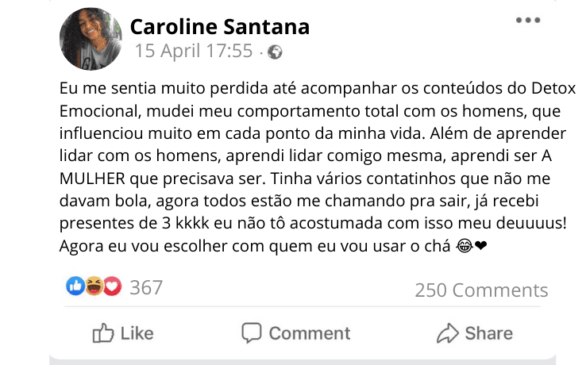Open the 250 Comments link
586x365 pixels.
coord(481,290)
